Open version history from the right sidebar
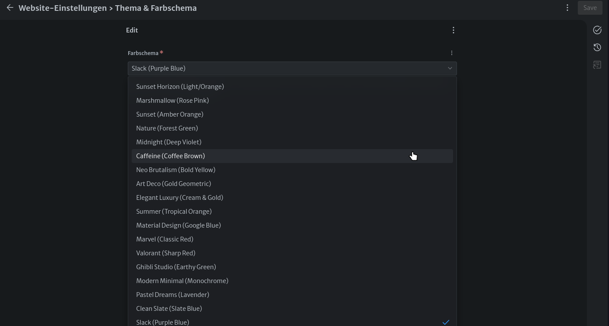The width and height of the screenshot is (609, 326). click(597, 47)
